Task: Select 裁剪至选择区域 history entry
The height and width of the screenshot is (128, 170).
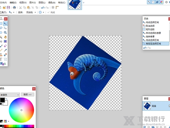Action: (x=156, y=44)
